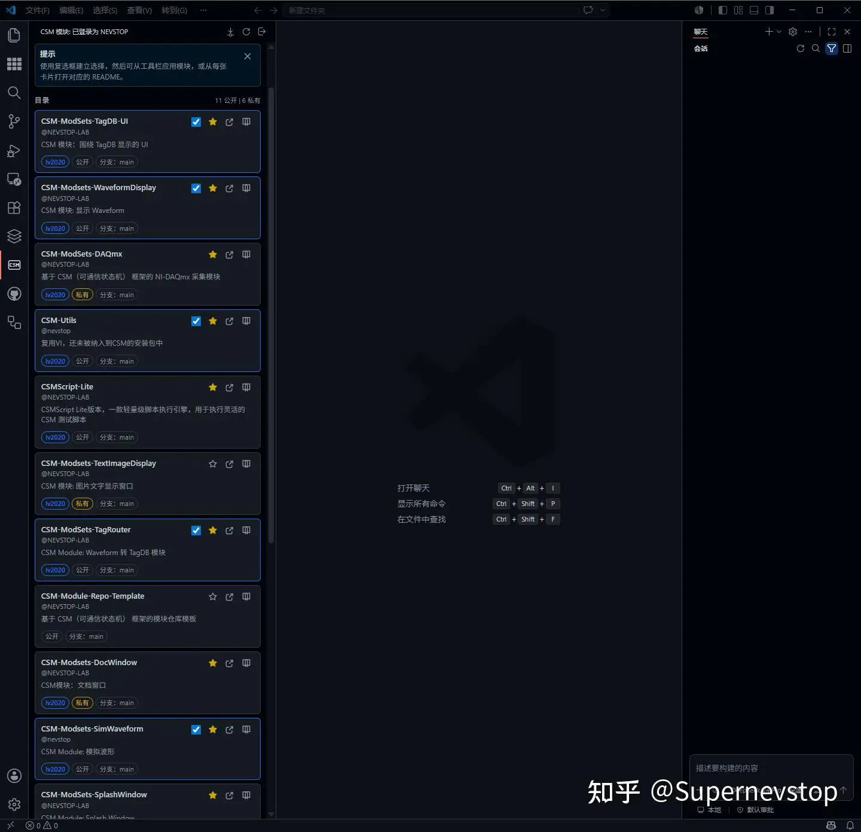This screenshot has width=861, height=832.
Task: Open the 默认审批 approval selector
Action: (755, 810)
